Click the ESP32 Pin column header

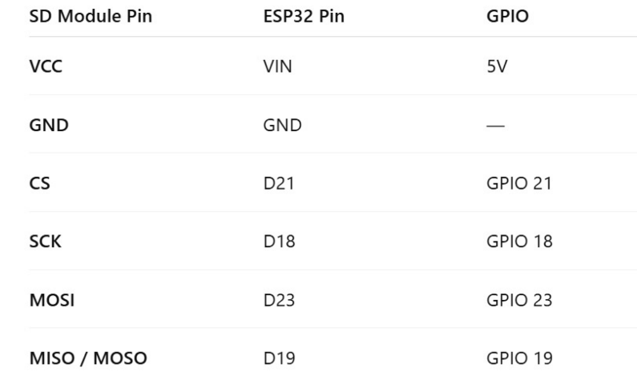[304, 16]
